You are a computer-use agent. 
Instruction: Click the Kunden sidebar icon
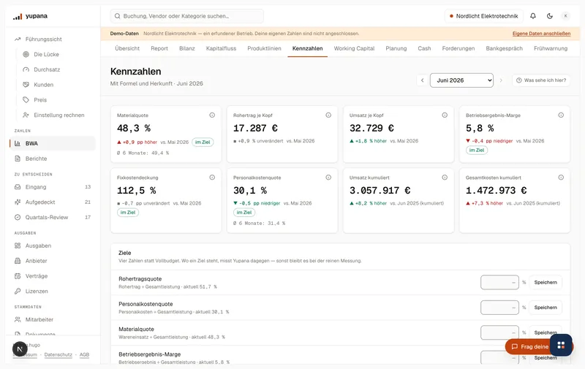(x=26, y=85)
